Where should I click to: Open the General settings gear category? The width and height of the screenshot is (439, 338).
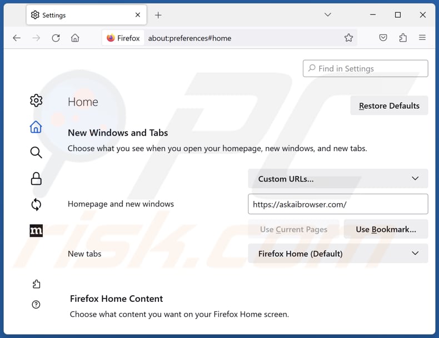click(36, 100)
